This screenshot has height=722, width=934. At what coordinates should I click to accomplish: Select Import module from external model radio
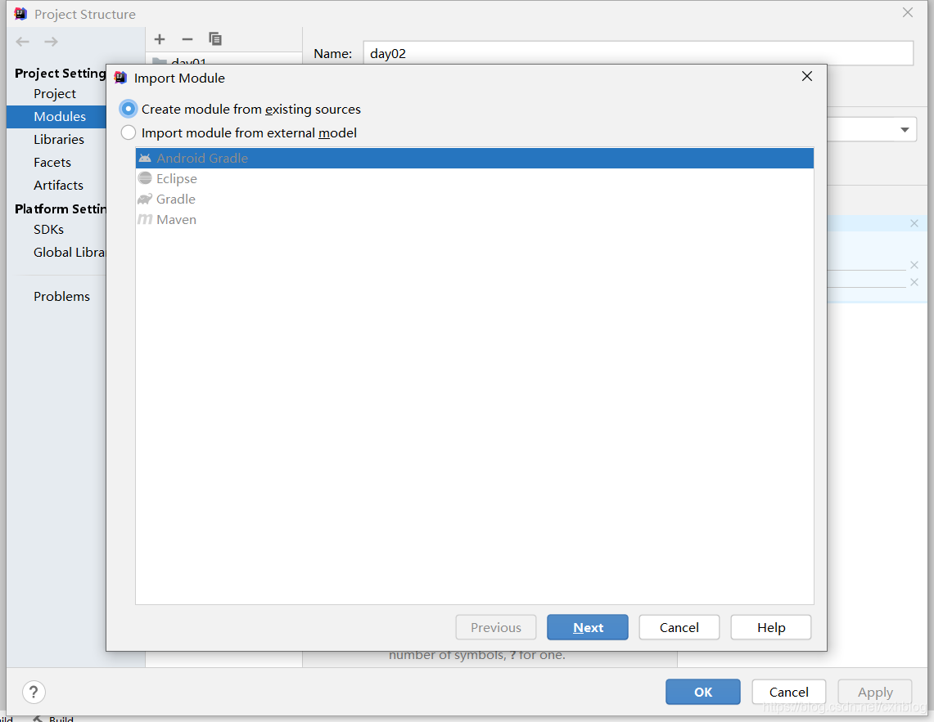(x=128, y=132)
